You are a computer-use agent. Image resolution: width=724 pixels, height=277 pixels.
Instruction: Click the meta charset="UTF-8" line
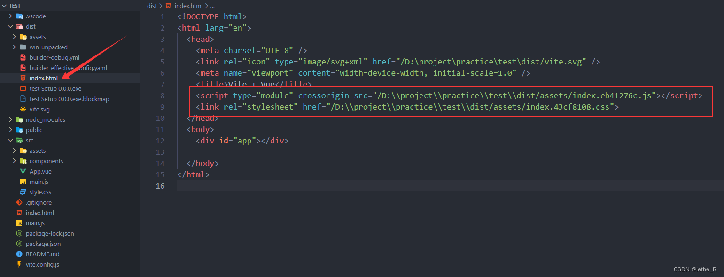pos(251,50)
